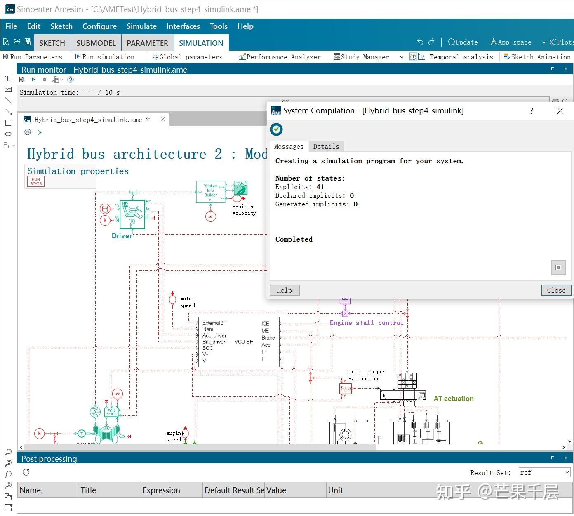574x516 pixels.
Task: Click the text annotation tool
Action: pos(8,78)
